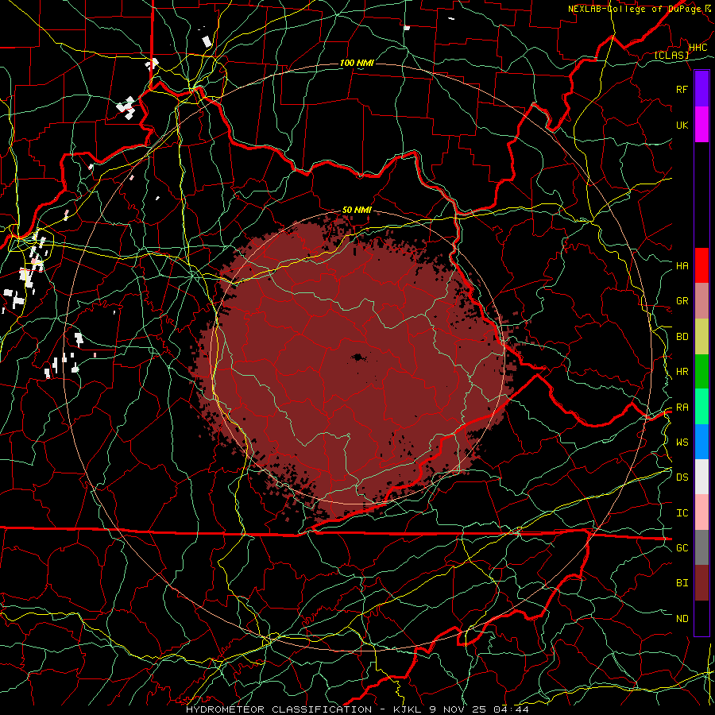715x715 pixels.
Task: Click the GR legend color swatch
Action: pyautogui.click(x=701, y=301)
